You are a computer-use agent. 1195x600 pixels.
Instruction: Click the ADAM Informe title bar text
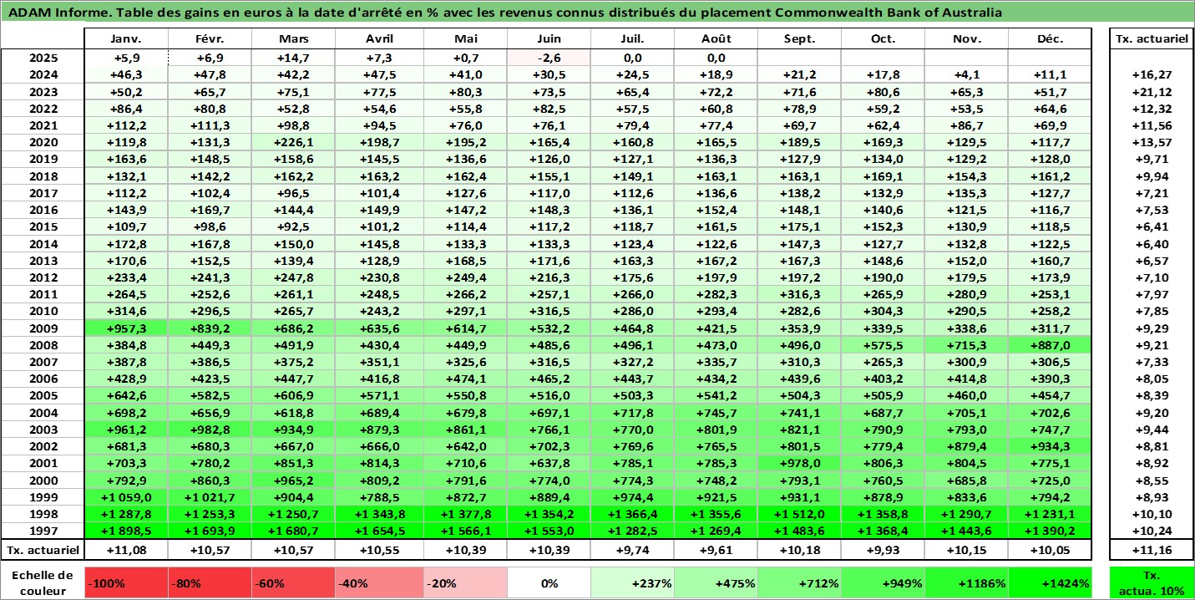click(504, 13)
